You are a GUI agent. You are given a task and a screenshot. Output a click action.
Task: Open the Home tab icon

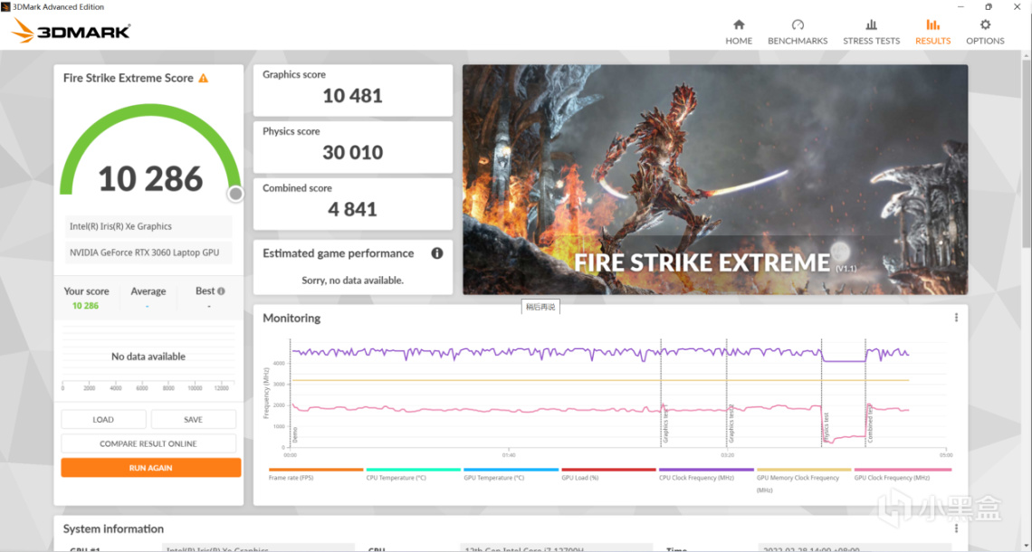(x=739, y=25)
